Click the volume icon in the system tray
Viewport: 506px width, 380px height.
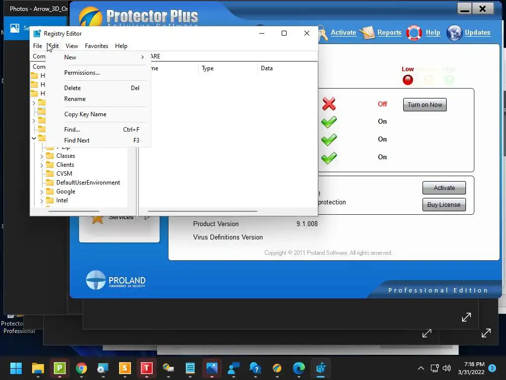click(x=447, y=368)
